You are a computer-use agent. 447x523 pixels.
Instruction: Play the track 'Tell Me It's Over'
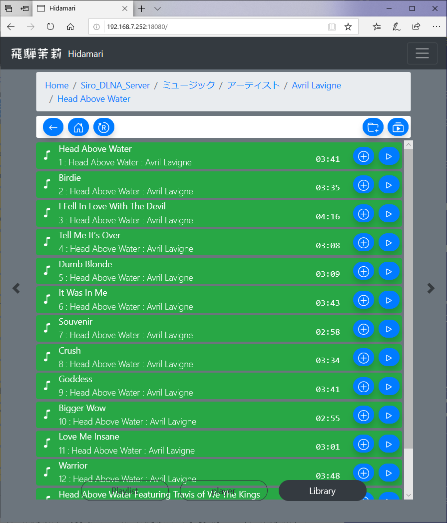click(389, 243)
